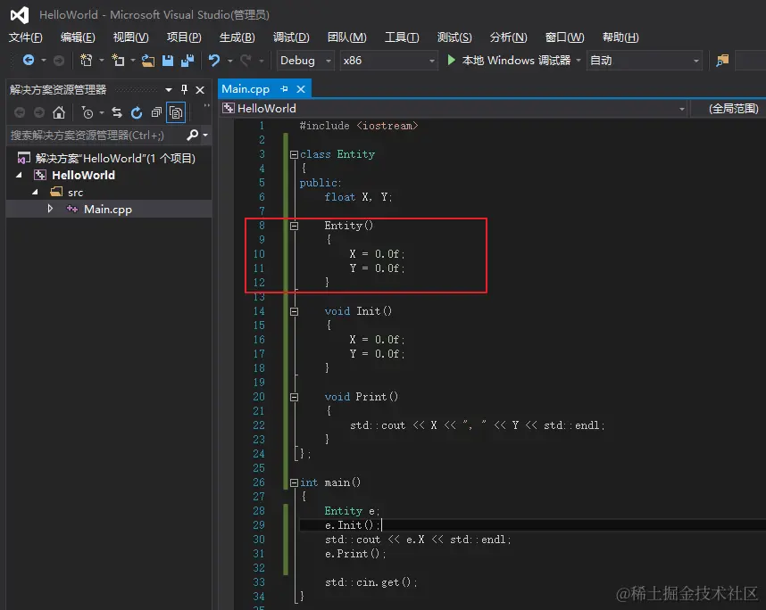Image resolution: width=766 pixels, height=610 pixels.
Task: Open the 团队(M) menu
Action: tap(347, 37)
